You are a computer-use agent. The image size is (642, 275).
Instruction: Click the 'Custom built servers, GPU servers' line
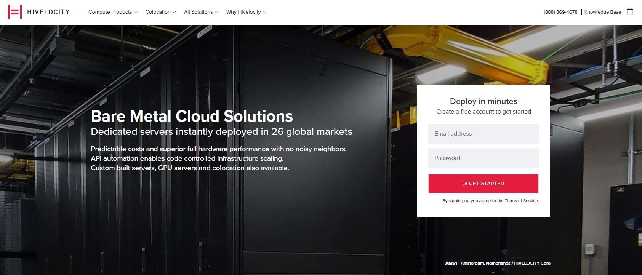coord(190,168)
